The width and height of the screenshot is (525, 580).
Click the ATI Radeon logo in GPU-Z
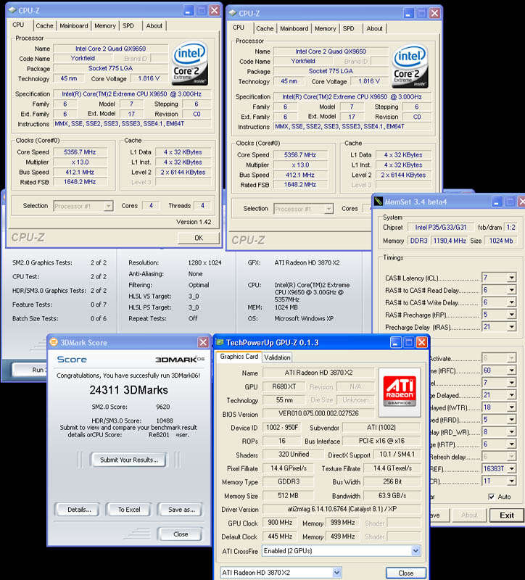pyautogui.click(x=400, y=392)
